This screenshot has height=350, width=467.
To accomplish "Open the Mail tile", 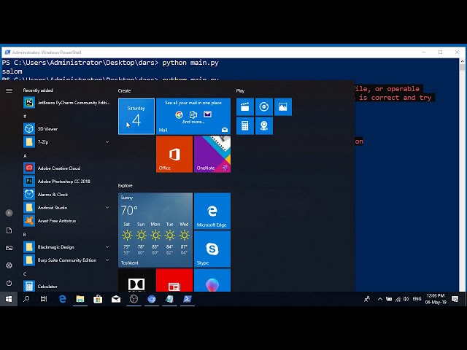I will point(193,117).
